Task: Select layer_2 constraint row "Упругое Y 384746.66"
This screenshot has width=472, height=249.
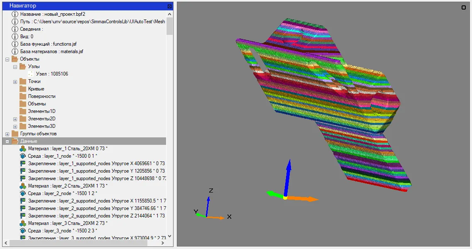Action: pos(97,208)
